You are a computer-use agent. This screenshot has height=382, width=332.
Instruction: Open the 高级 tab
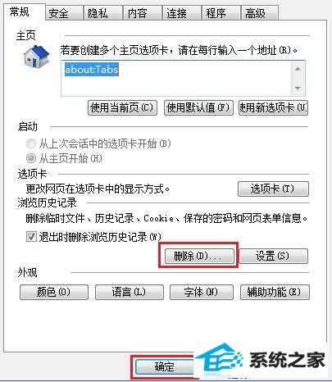[259, 13]
